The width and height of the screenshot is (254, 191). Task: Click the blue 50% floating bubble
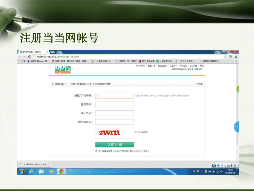click(236, 127)
